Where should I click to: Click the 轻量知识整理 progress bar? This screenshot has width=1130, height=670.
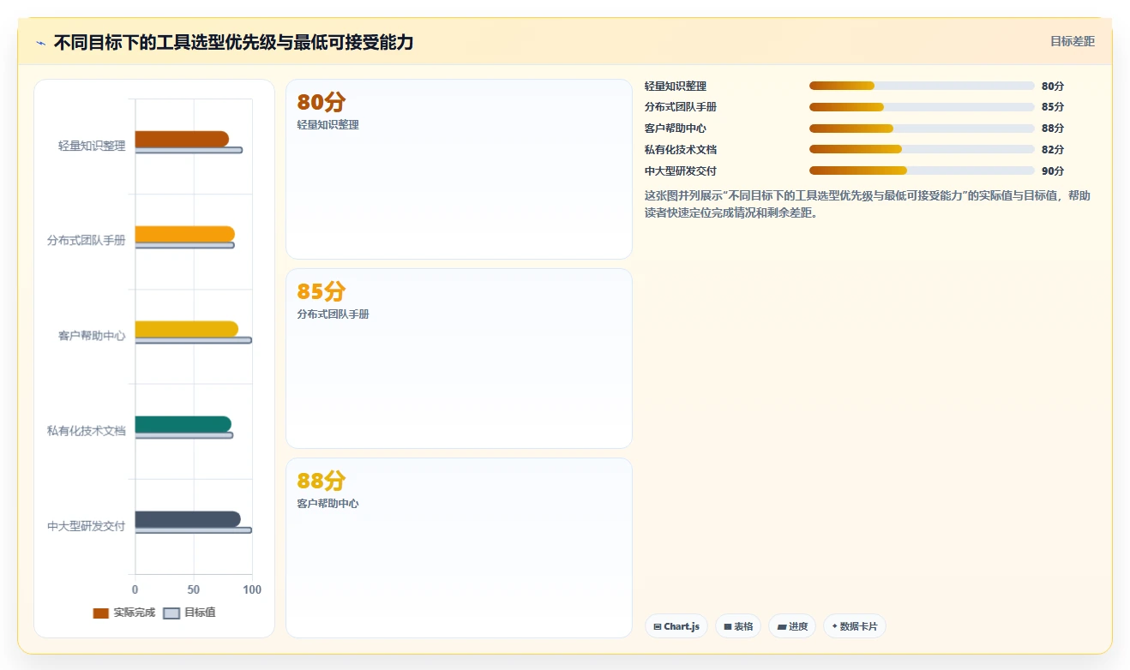click(x=922, y=86)
